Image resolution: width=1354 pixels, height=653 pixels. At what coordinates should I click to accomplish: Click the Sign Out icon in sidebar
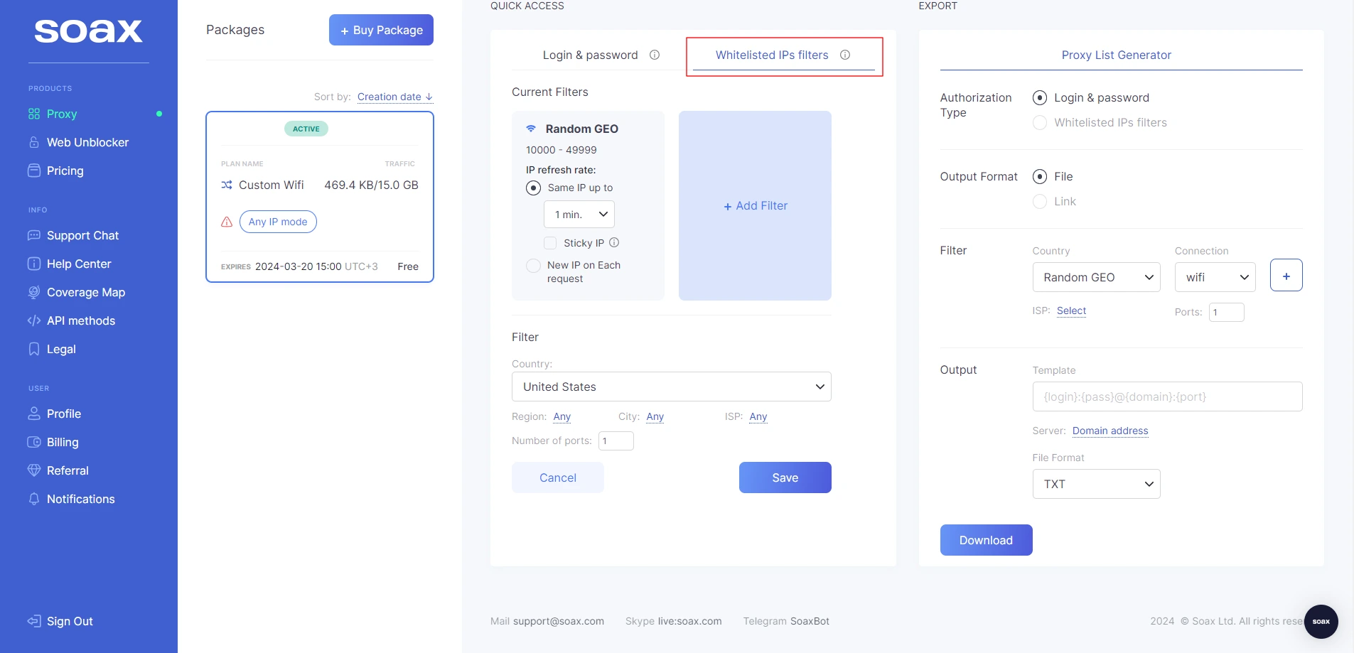[34, 621]
